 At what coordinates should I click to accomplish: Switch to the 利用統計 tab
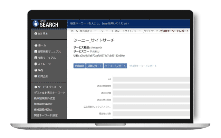coord(79,66)
